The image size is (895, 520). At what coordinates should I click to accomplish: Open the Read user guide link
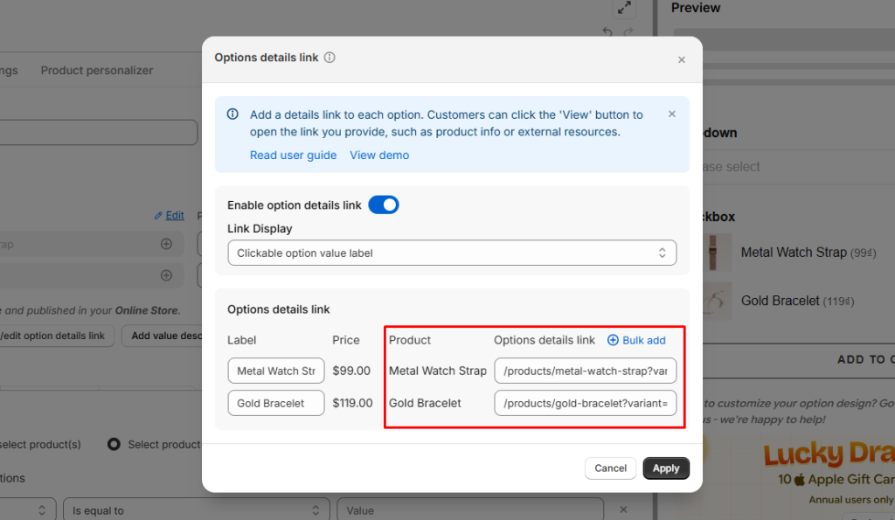pyautogui.click(x=293, y=155)
